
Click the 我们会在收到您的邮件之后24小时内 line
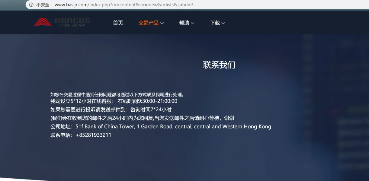[142, 118]
